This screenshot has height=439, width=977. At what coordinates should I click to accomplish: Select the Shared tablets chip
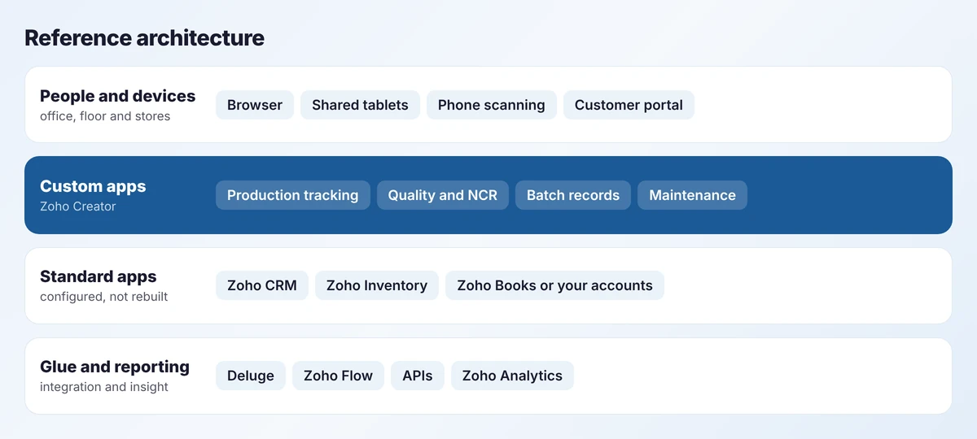[x=360, y=105]
